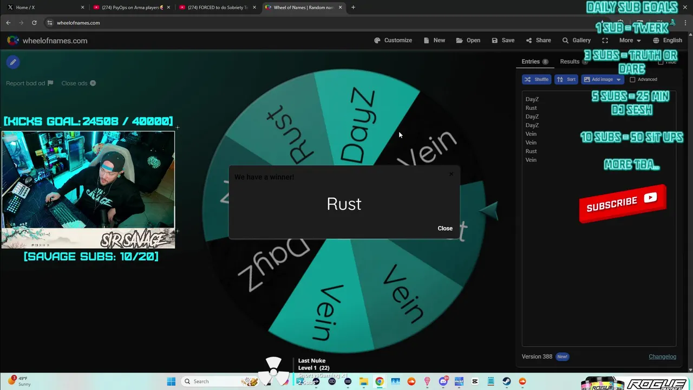
Task: Shuffle the entries list
Action: 537,80
